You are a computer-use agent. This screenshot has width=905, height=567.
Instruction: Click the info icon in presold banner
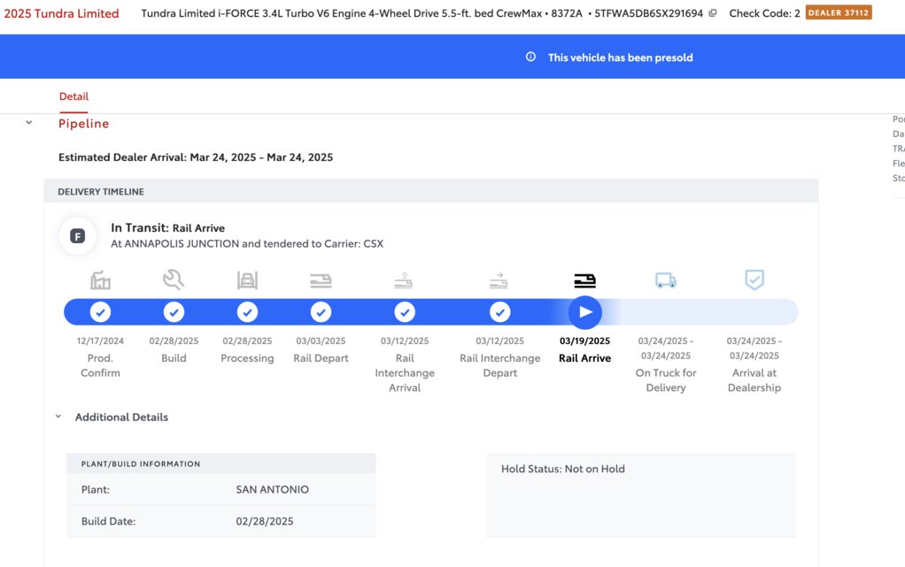coord(530,57)
